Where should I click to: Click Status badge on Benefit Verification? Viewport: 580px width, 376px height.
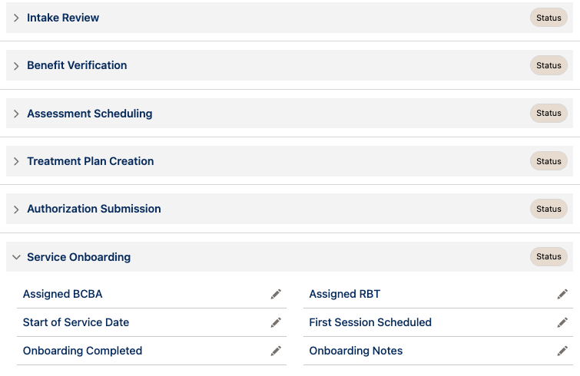[549, 65]
